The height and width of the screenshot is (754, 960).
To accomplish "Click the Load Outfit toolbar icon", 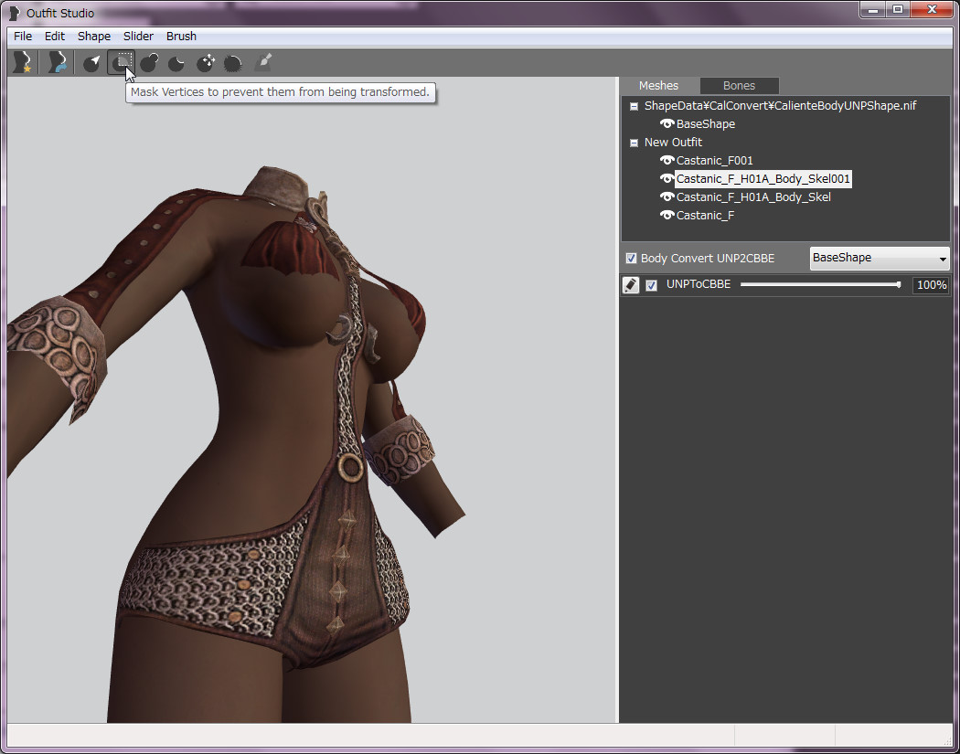I will point(57,62).
